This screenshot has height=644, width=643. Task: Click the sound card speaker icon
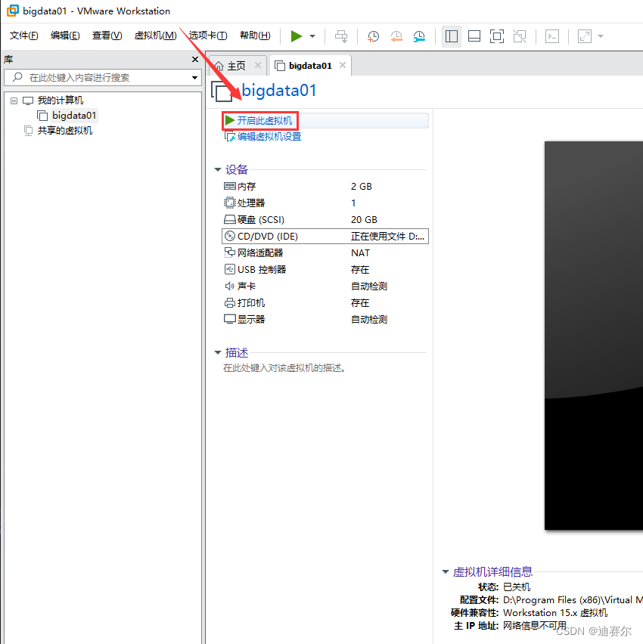click(229, 286)
